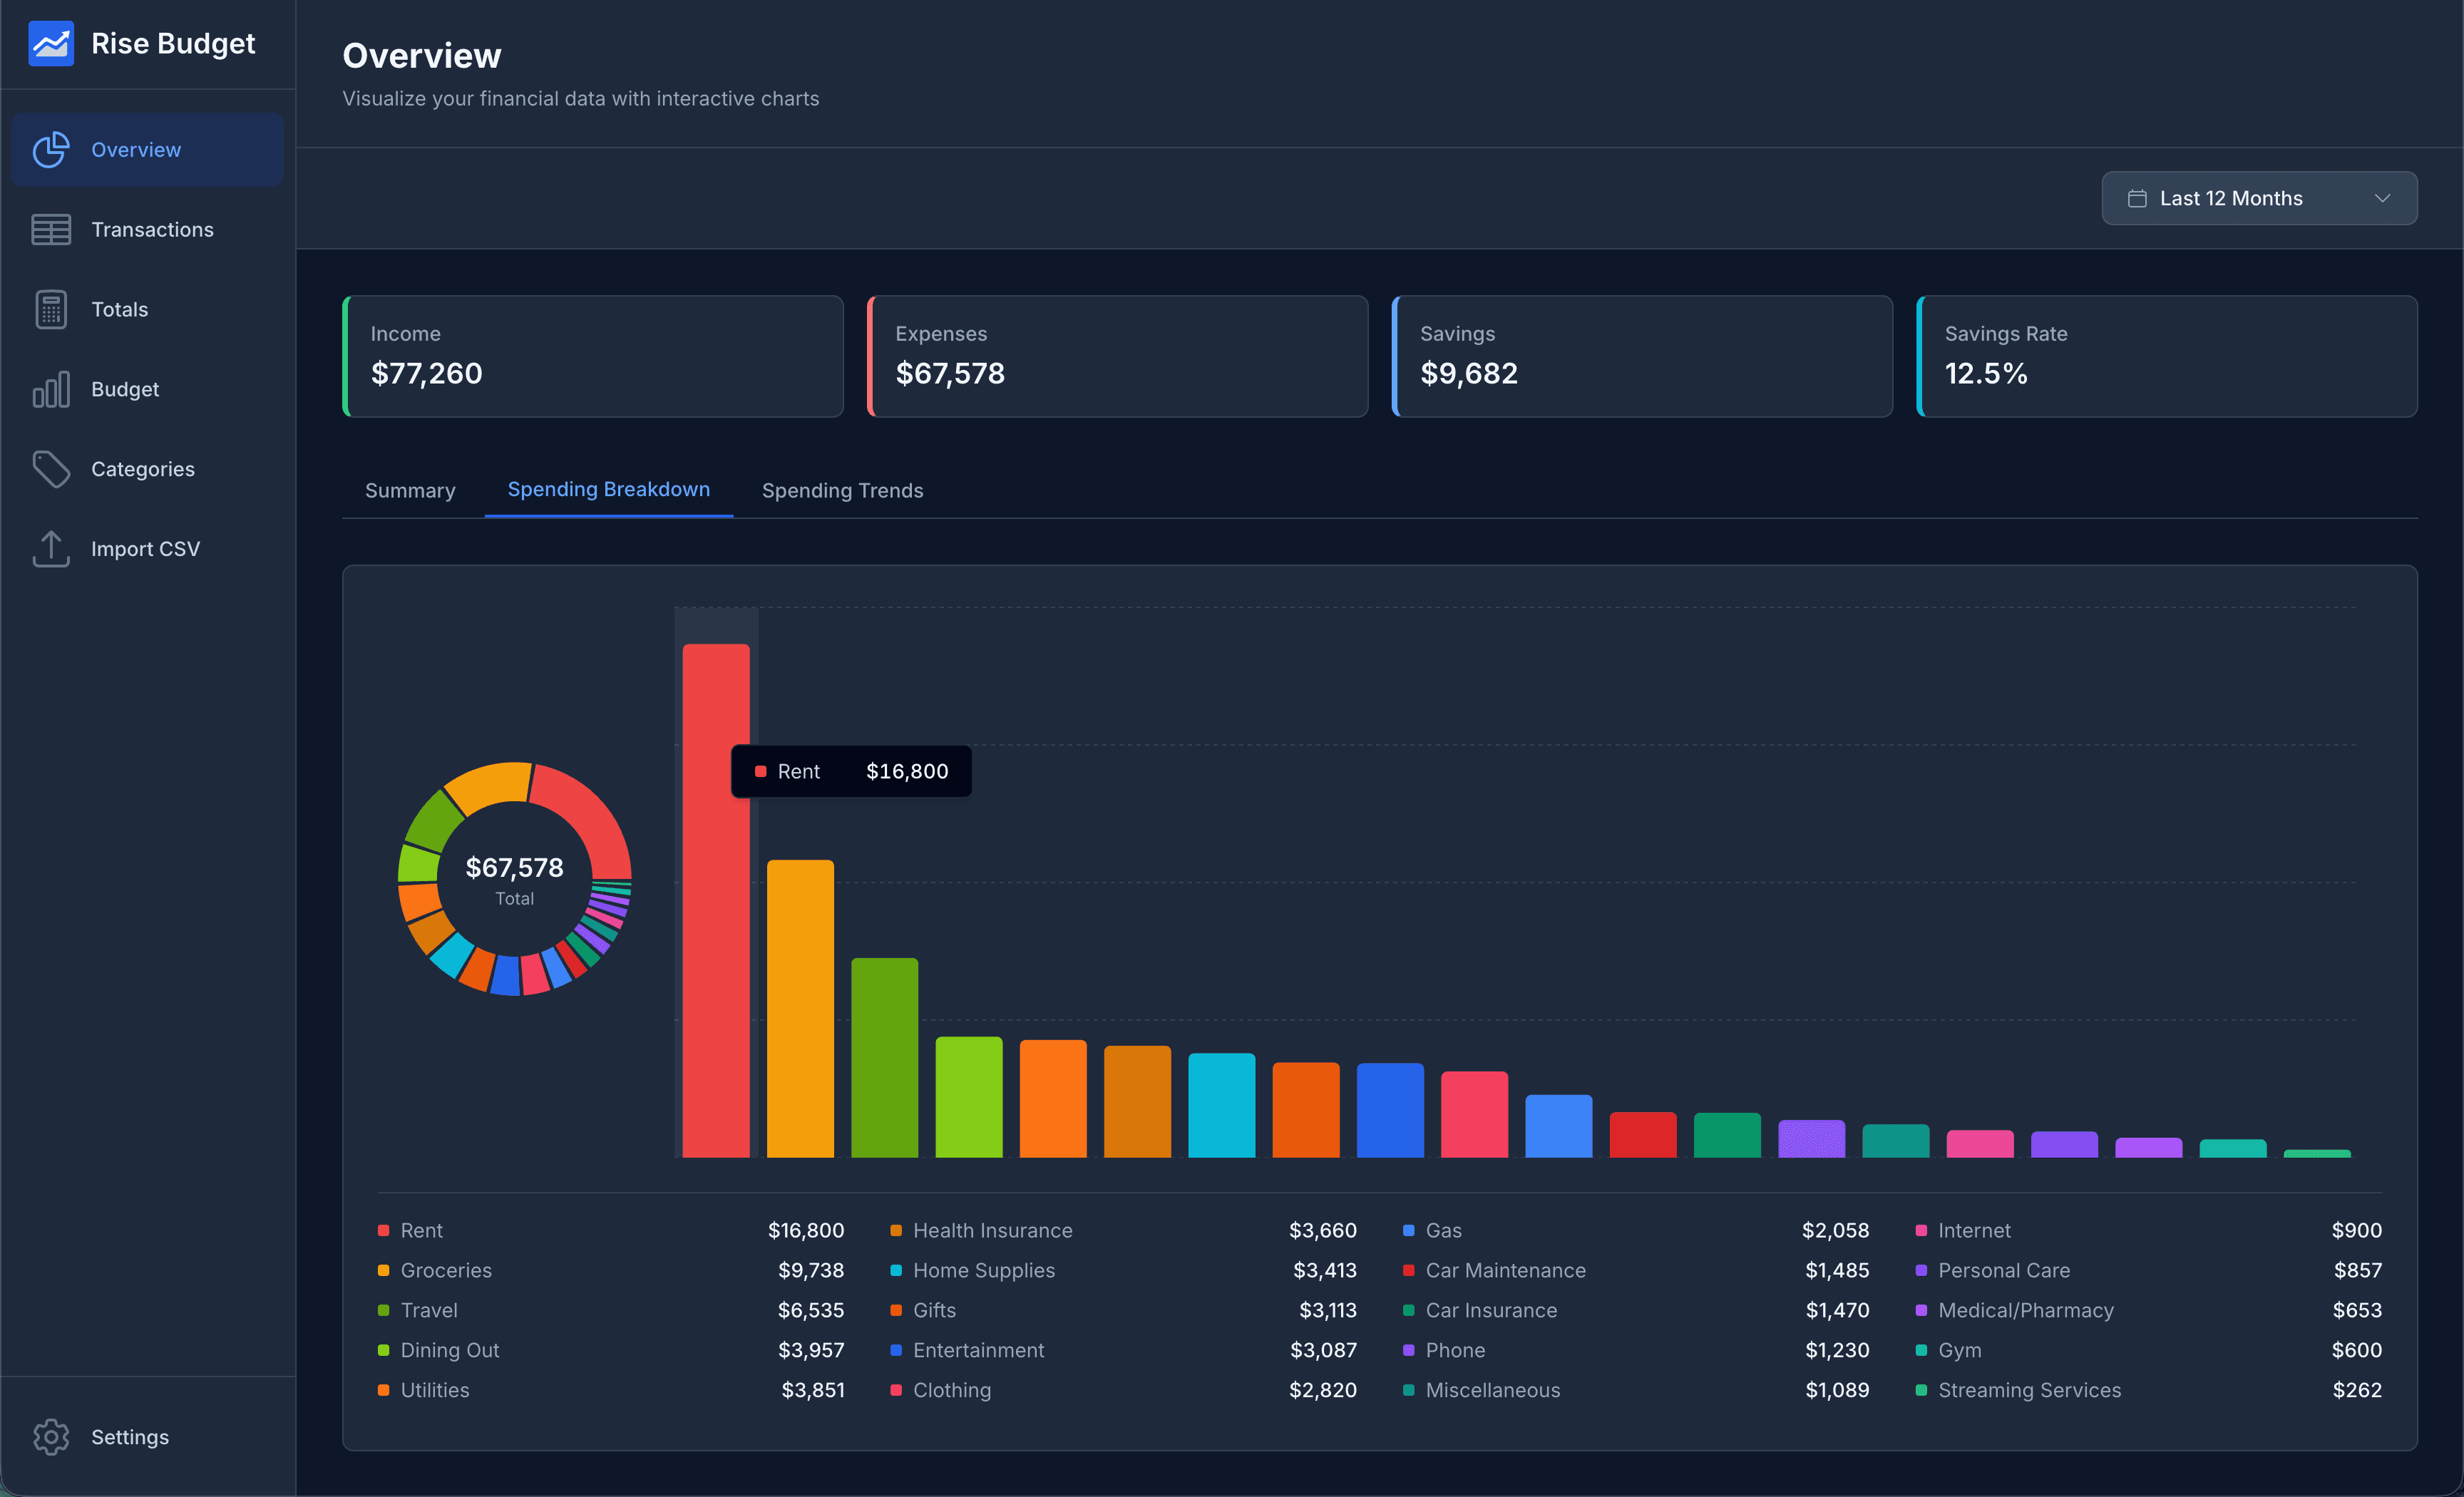Select the Overview pie chart icon
Viewport: 2464px width, 1497px height.
[51, 149]
